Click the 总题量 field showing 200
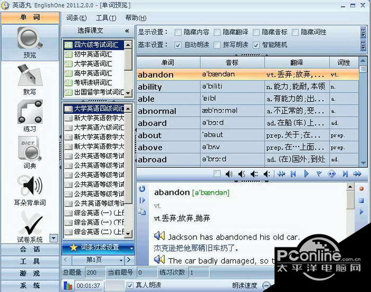The height and width of the screenshot is (292, 371). coord(95,272)
